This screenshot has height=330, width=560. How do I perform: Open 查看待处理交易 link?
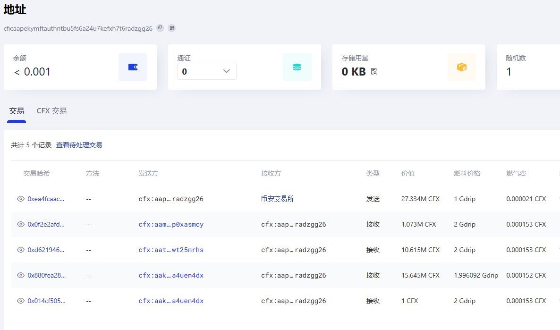[79, 145]
